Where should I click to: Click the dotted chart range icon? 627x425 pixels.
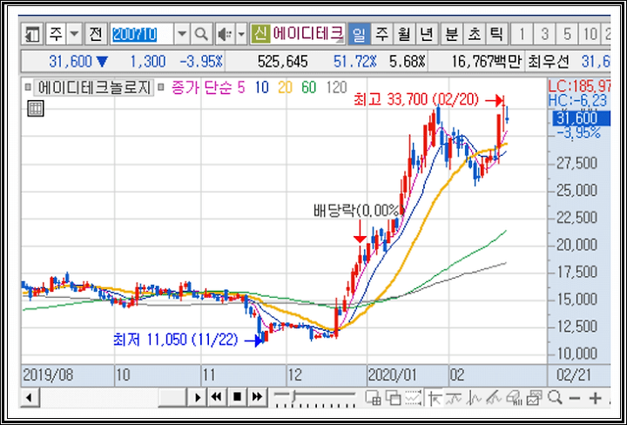tap(414, 397)
